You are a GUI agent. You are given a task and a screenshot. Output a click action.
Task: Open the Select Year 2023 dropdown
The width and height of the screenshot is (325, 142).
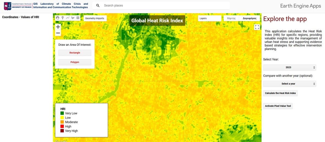click(x=290, y=67)
